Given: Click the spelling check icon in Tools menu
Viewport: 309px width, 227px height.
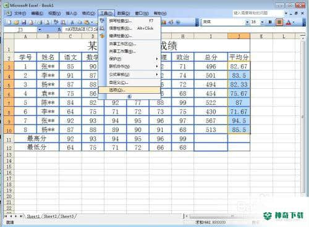Looking at the screenshot, I should tap(102, 20).
